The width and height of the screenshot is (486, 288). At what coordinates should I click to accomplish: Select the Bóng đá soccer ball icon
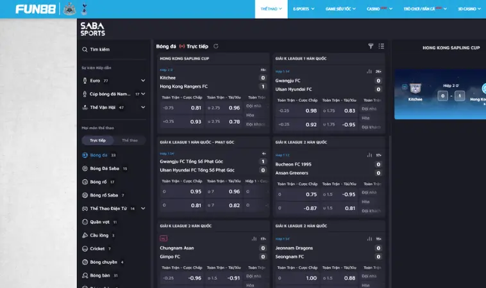(85, 155)
